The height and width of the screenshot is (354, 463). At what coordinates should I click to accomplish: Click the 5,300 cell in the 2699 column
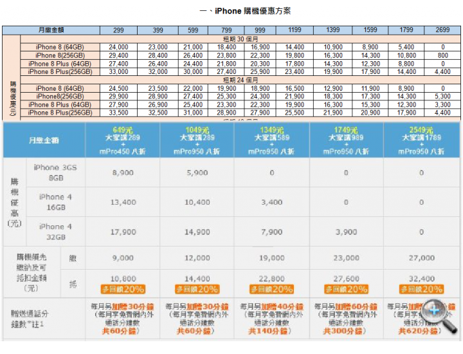[442, 97]
